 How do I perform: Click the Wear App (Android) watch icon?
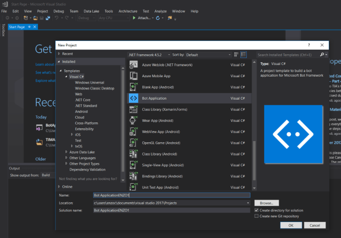coord(133,120)
